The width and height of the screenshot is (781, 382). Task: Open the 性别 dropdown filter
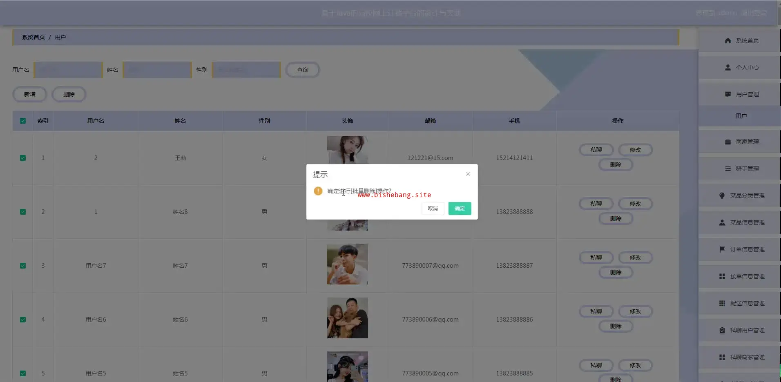[x=246, y=70]
